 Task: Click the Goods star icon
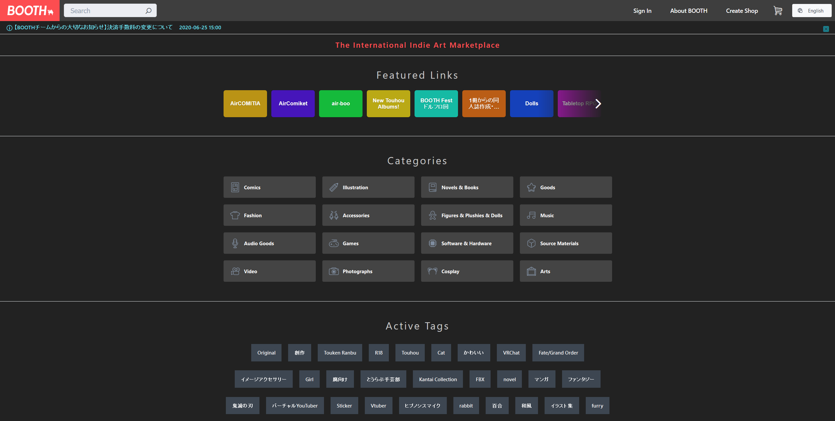click(x=531, y=187)
